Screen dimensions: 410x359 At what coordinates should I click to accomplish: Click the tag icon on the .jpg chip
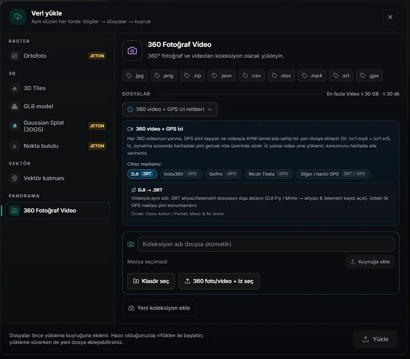pyautogui.click(x=129, y=76)
